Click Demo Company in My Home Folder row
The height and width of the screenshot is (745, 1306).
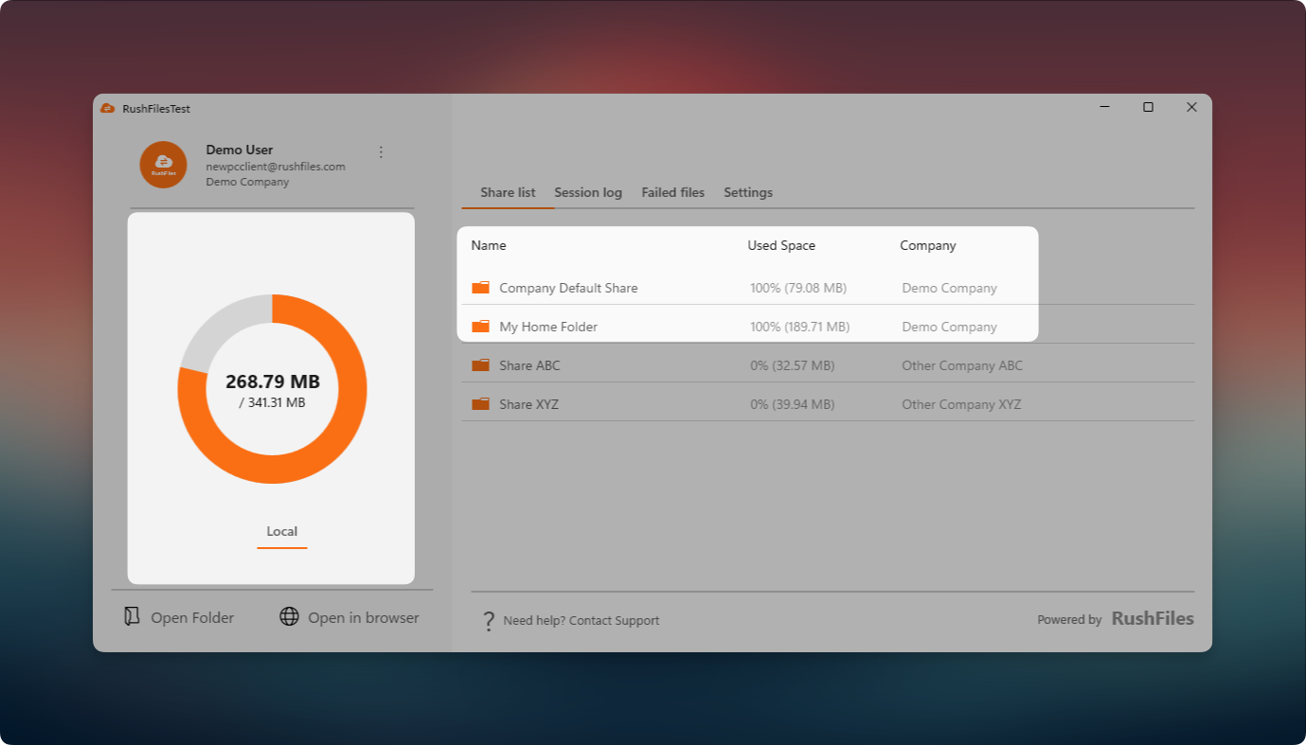[950, 327]
